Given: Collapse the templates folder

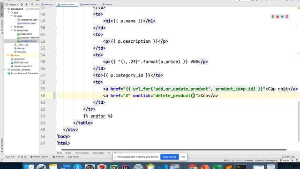Looking at the screenshot, I should coord(11,30).
